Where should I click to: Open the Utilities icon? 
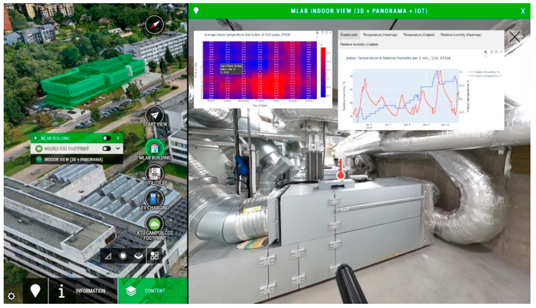pos(155,173)
